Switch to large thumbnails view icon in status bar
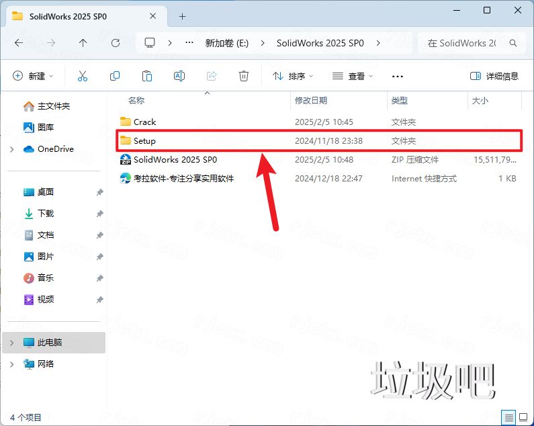 tap(523, 417)
